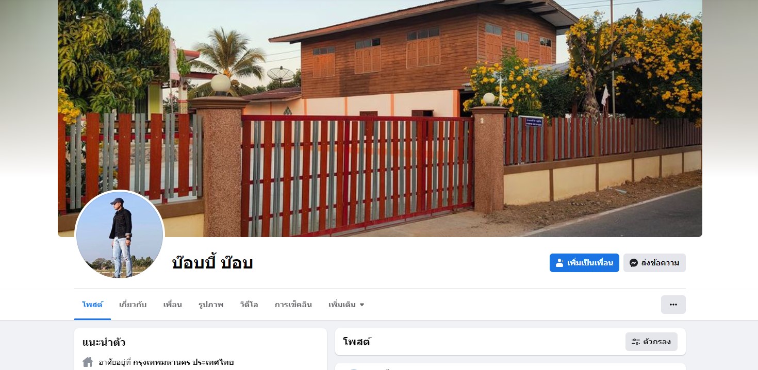Viewport: 758px width, 370px height.
Task: Click the กรุงเทพมหานคร ประเทศไทย location link
Action: pyautogui.click(x=184, y=362)
